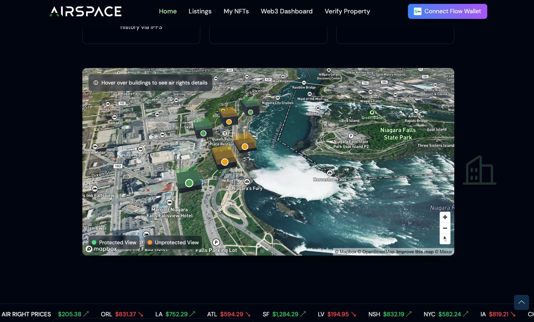
Task: Click the info icon in hover hint
Action: (x=96, y=83)
